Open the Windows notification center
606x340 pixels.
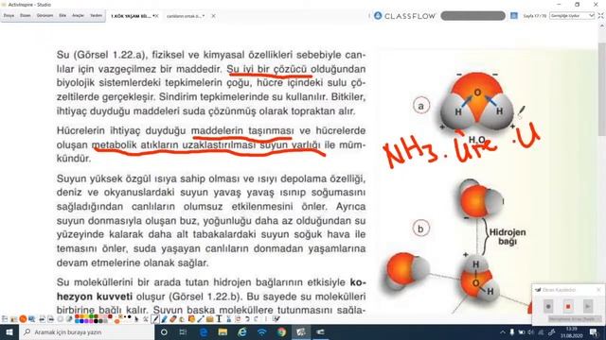(594, 332)
